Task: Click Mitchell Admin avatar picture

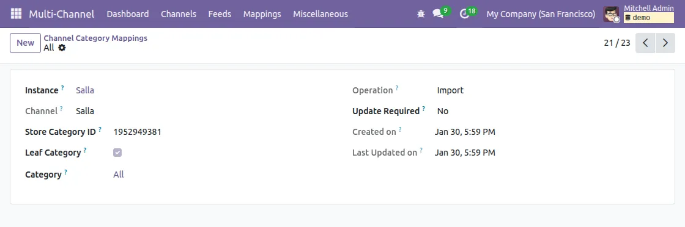Action: click(612, 15)
